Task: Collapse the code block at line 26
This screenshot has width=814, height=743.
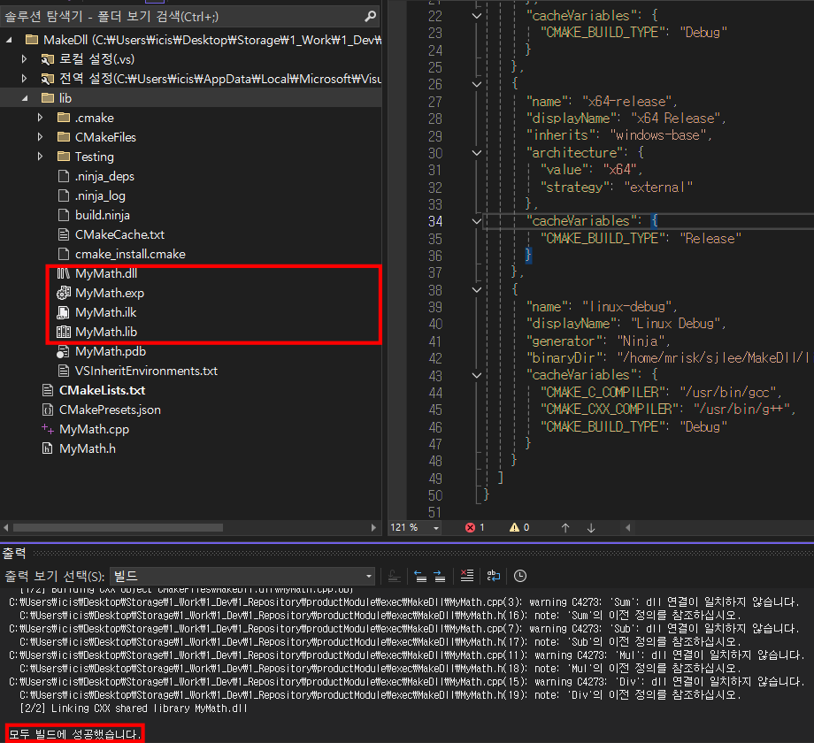Action: pos(477,84)
